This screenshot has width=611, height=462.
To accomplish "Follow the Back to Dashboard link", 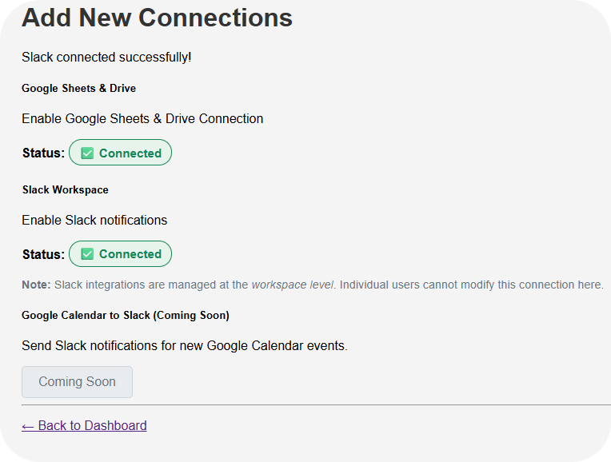I will click(84, 425).
